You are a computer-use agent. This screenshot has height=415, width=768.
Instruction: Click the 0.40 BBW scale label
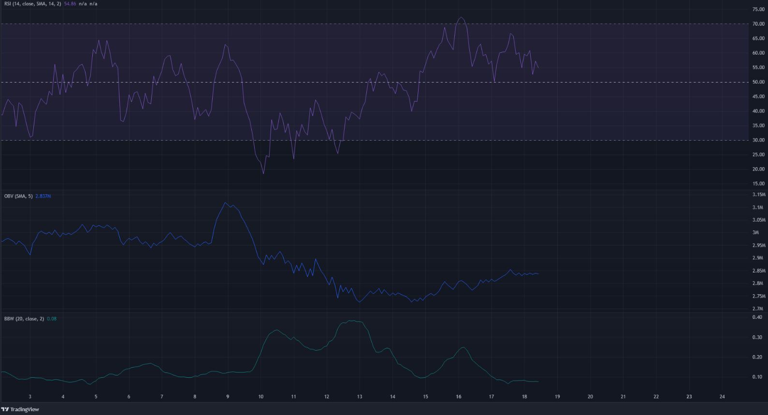(x=757, y=317)
